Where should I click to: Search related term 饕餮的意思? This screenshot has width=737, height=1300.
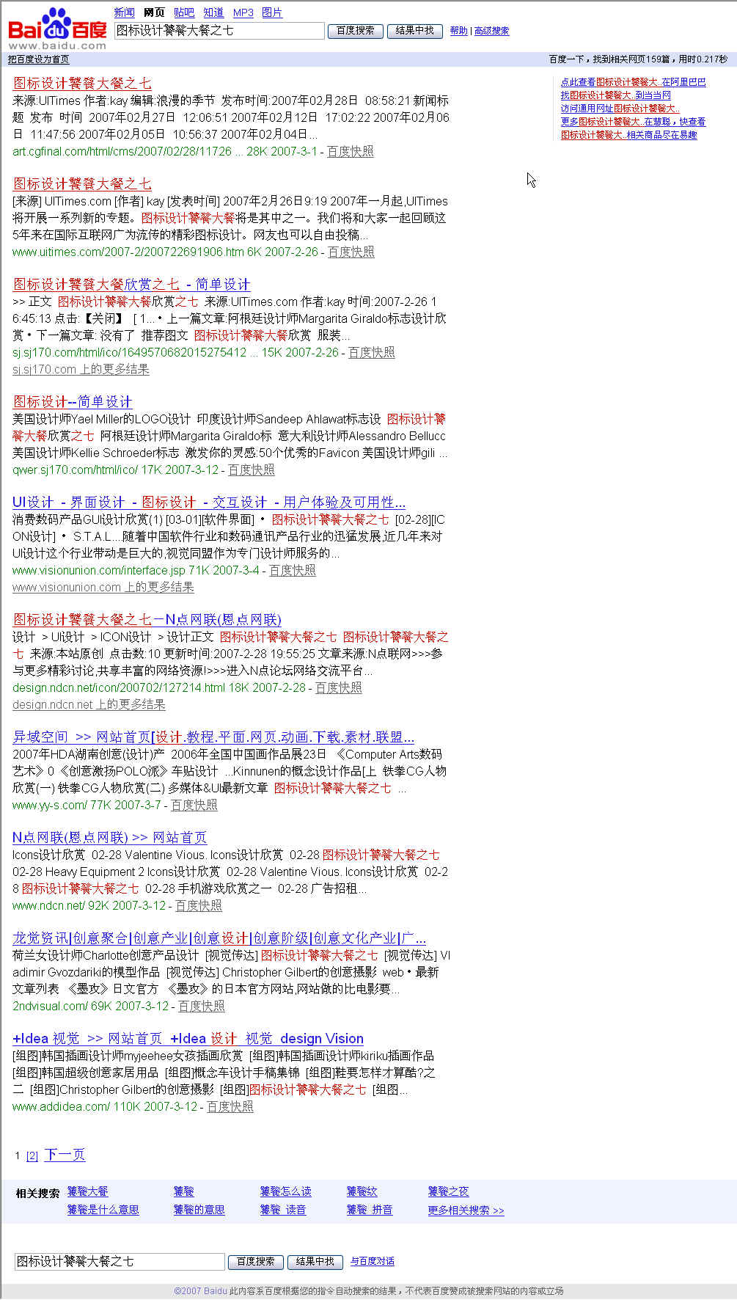pos(199,1210)
